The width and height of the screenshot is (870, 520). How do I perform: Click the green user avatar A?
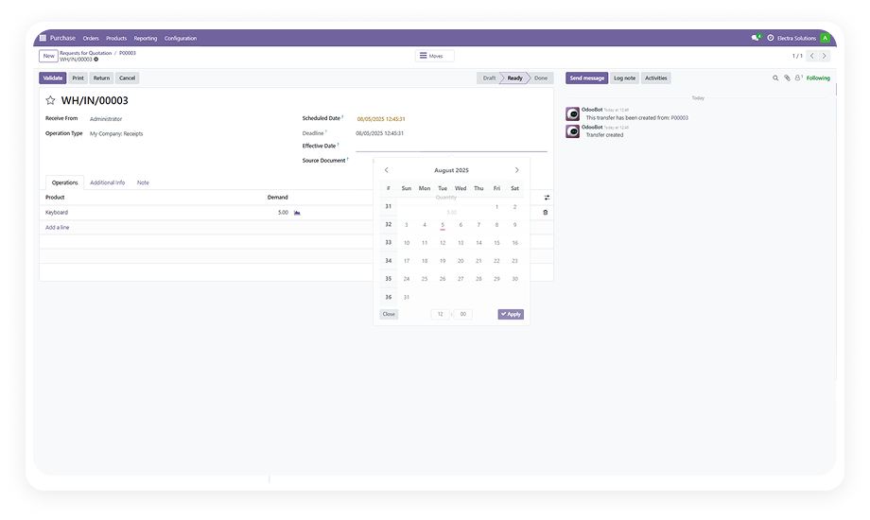pyautogui.click(x=825, y=38)
